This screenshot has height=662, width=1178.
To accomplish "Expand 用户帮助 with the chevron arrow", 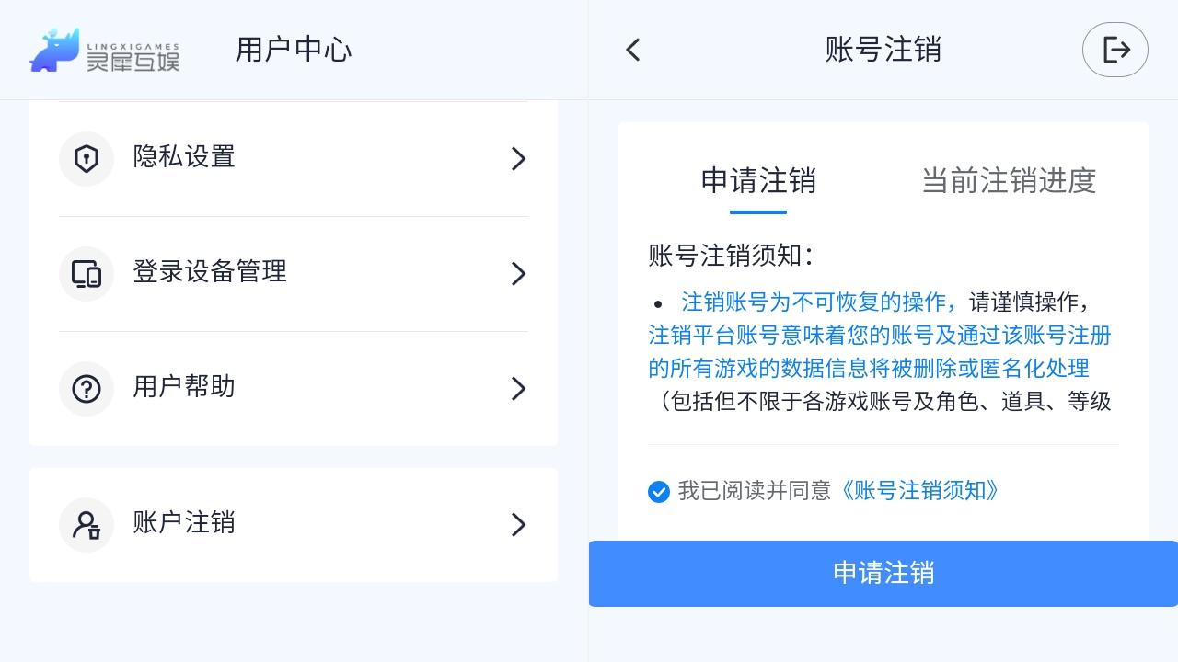I will (x=518, y=388).
